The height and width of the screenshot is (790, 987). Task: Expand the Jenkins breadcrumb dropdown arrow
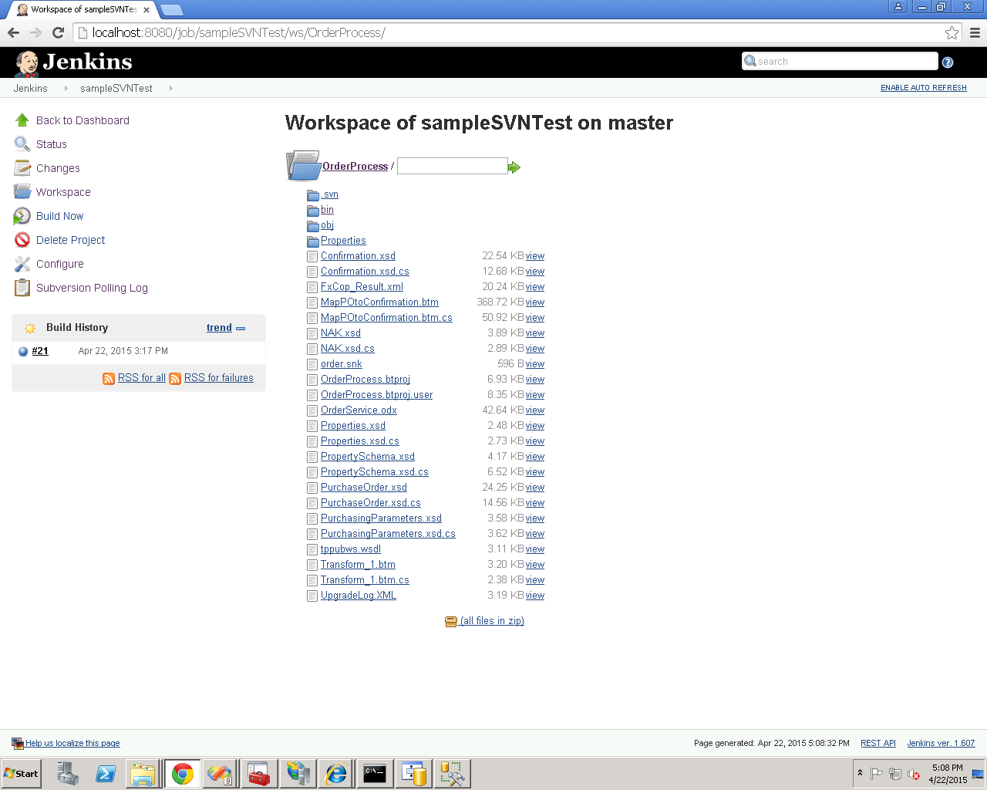pyautogui.click(x=66, y=89)
